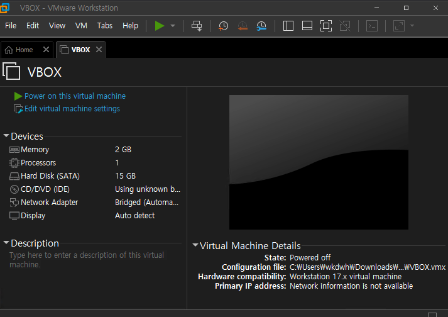The height and width of the screenshot is (317, 448).
Task: Click the CD/DVD disc icon
Action: (x=14, y=189)
